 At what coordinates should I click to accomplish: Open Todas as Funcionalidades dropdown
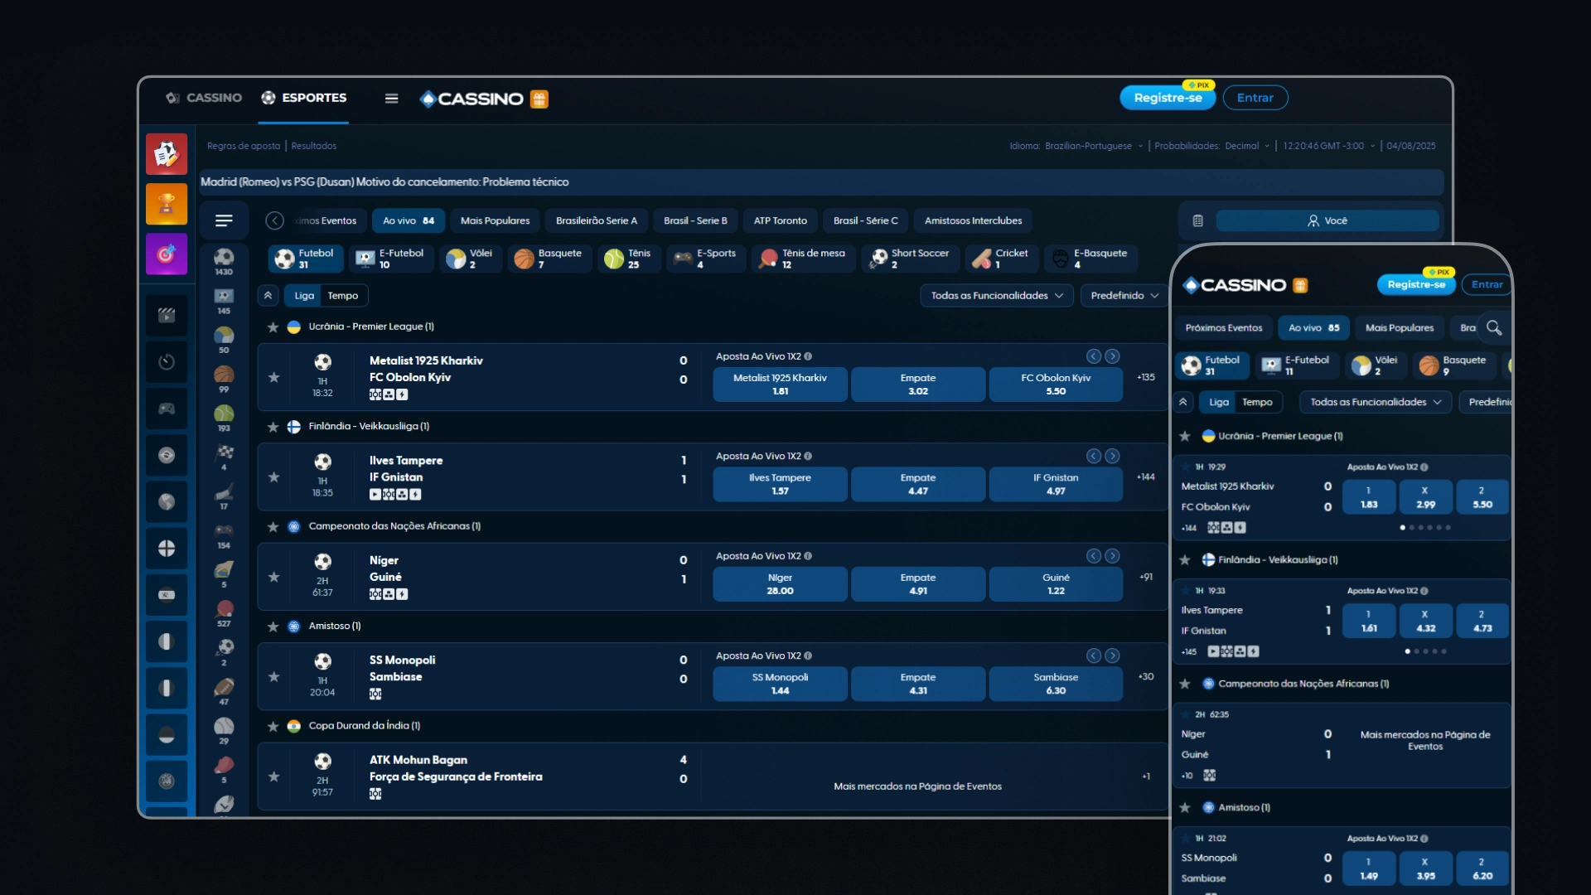pos(996,296)
